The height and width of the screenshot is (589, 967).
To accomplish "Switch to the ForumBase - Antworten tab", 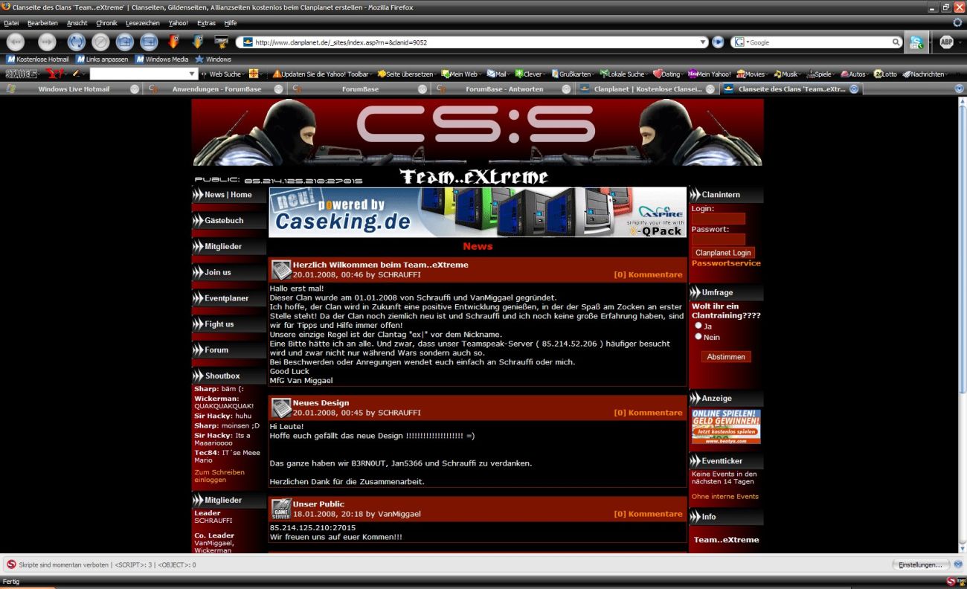I will pyautogui.click(x=504, y=88).
